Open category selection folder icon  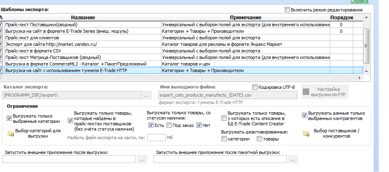[11, 134]
